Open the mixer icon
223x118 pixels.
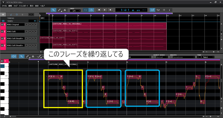158,10
